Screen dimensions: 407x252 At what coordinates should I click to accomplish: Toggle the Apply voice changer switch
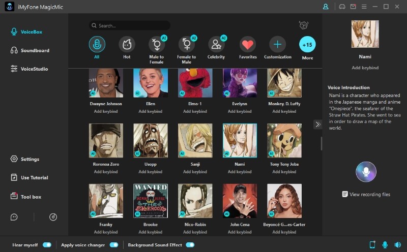point(114,245)
